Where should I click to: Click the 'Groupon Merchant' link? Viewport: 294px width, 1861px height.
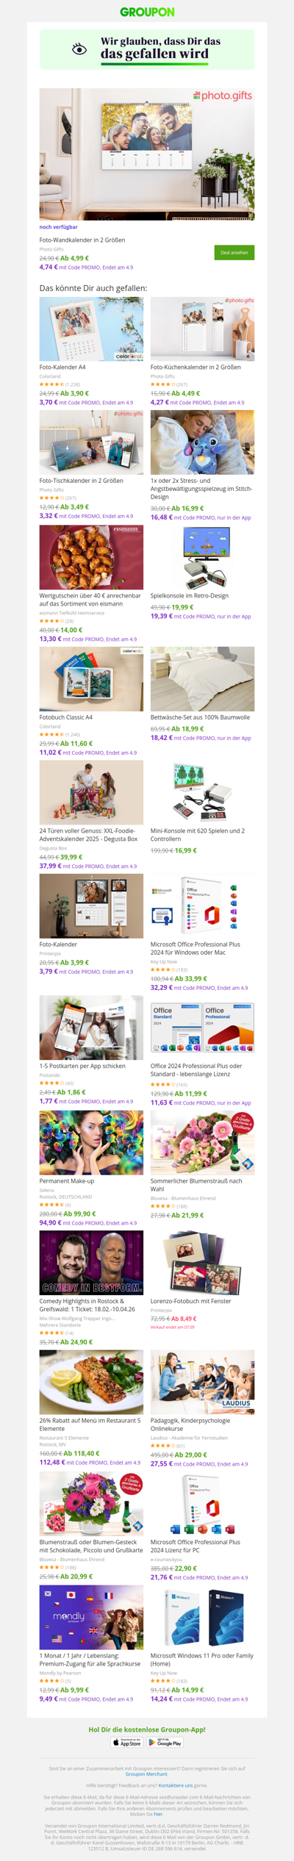[147, 1774]
